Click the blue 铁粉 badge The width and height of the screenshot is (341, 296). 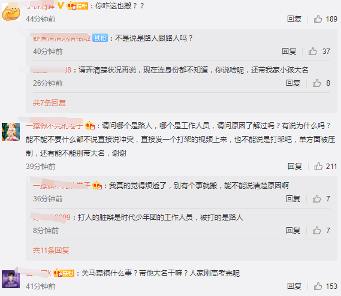[100, 38]
